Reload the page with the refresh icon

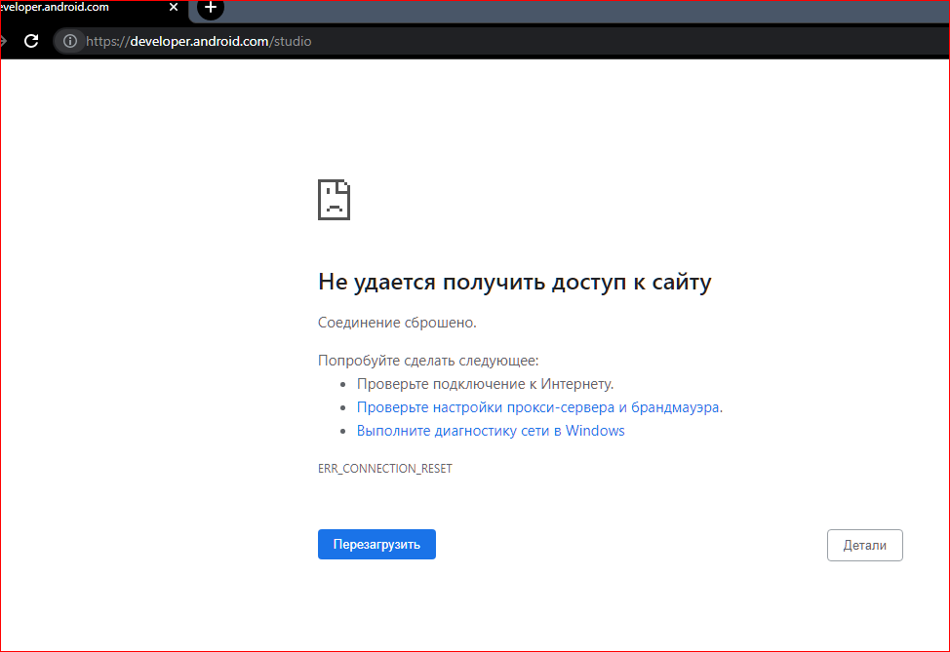31,41
